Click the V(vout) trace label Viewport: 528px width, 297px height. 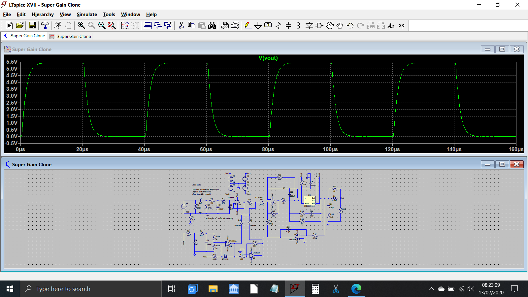[x=268, y=58]
